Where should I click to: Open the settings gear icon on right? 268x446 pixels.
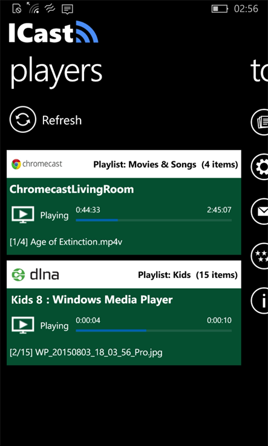260,167
